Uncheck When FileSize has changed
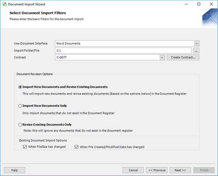This screenshot has height=176, width=218. pos(25,147)
